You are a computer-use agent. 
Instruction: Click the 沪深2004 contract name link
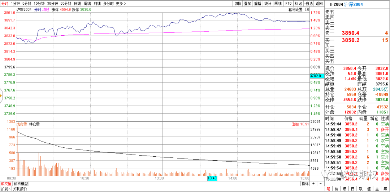coord(353,4)
